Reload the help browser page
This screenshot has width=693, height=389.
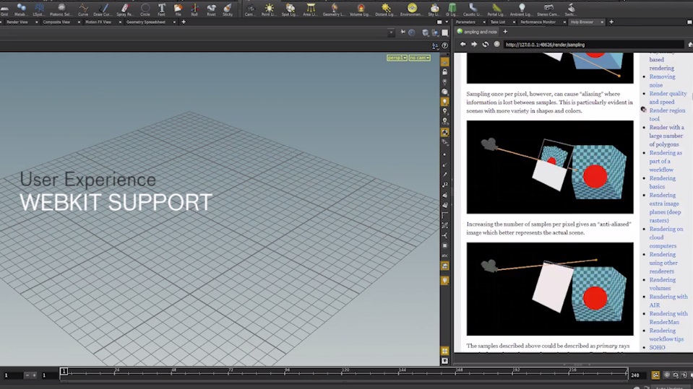coord(486,45)
